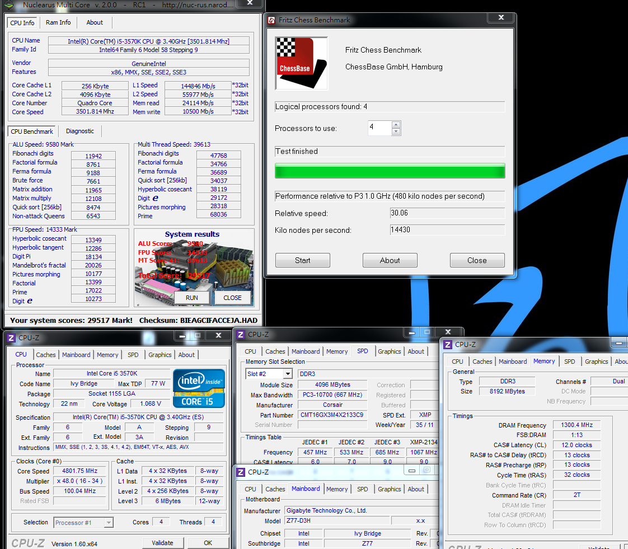
Task: Click the Kilo nodes per second value 14430
Action: [447, 230]
